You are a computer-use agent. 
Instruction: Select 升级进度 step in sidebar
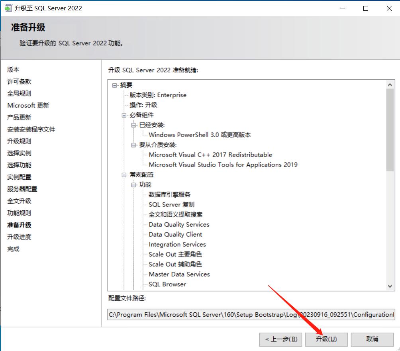[19, 237]
